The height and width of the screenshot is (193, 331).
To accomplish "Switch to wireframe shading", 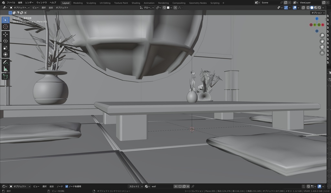I will pos(308,8).
